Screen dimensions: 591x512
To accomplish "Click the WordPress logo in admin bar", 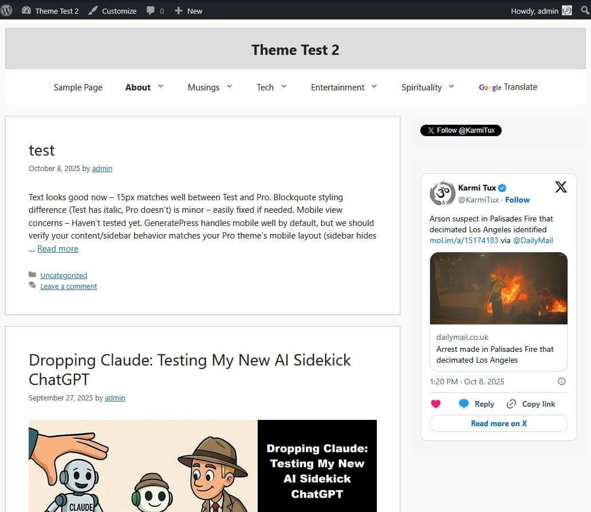I will click(6, 10).
